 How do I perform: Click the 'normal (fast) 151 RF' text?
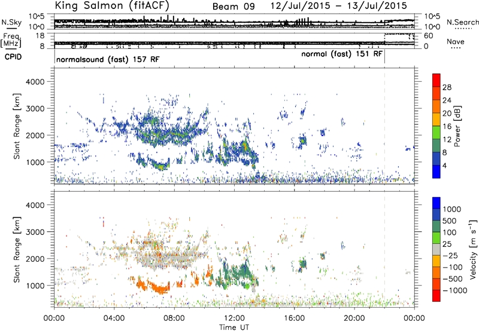(x=342, y=54)
